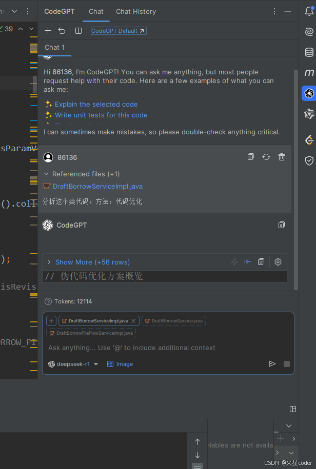Viewport: 316px width, 469px height.
Task: Go to previous highlighted problem arrow
Action: click(x=21, y=29)
